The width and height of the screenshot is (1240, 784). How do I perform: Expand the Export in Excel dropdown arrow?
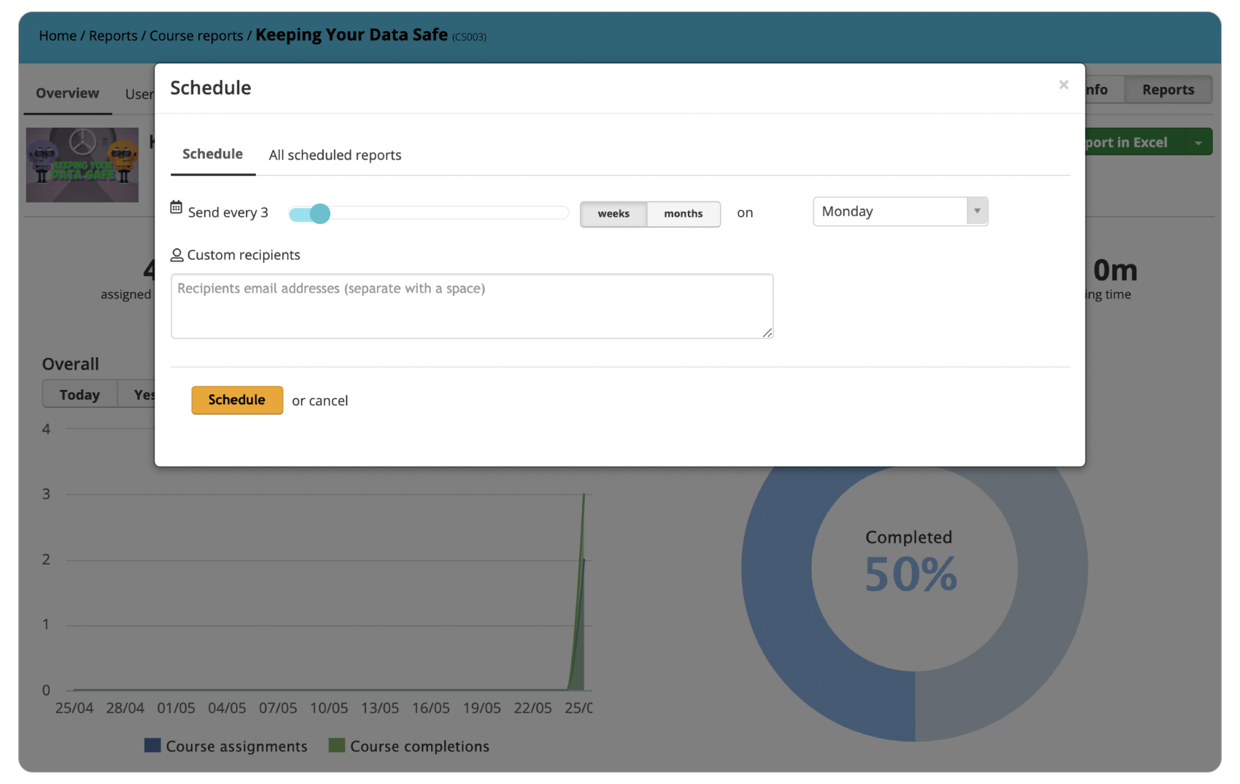coord(1198,143)
